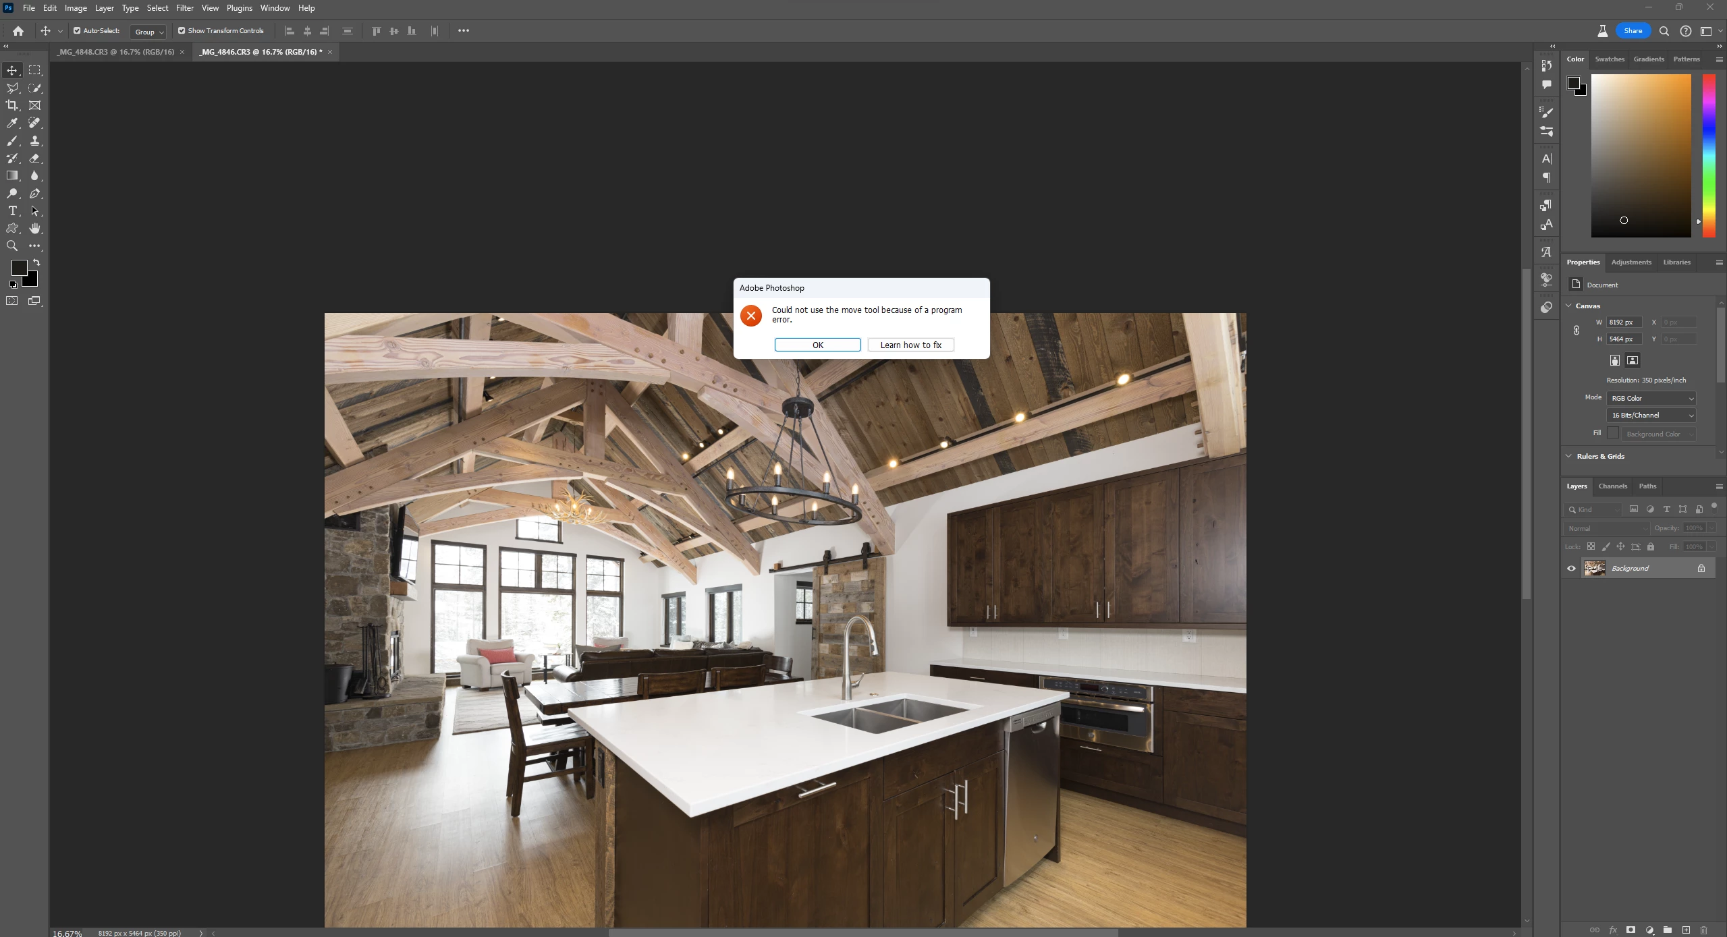Open the RGB Color mode dropdown

1651,399
